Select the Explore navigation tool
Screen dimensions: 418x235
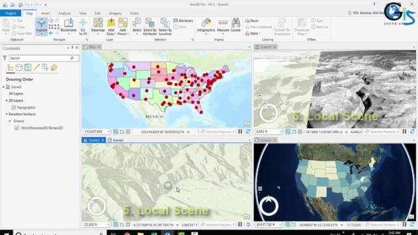tap(41, 27)
